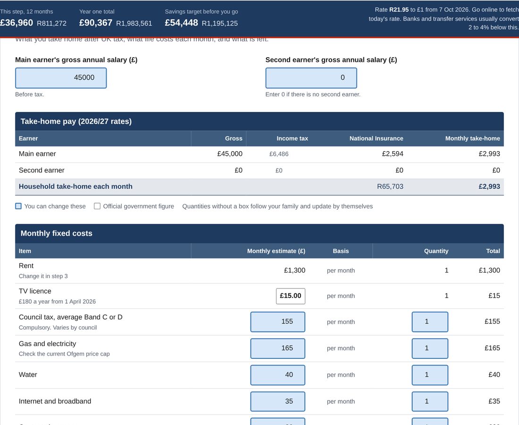Viewport: 519px width, 425px height.
Task: Click the 'Year one total' £90,367 figure
Action: (x=96, y=23)
